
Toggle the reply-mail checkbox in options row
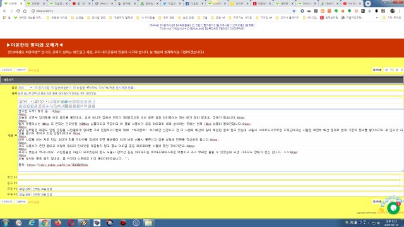coord(52,88)
